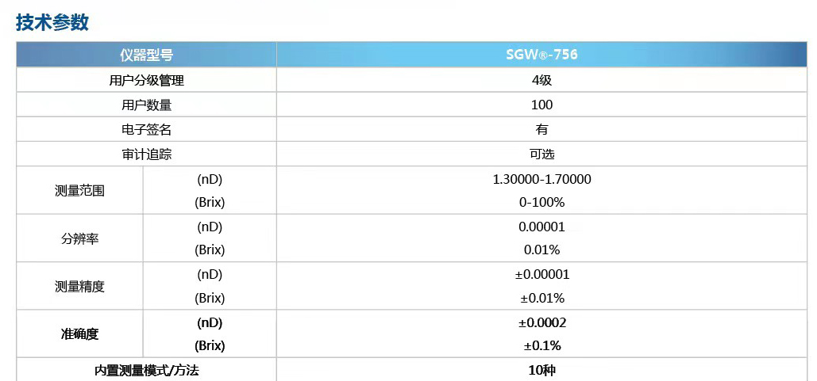Select the 用户分级管理 row label
This screenshot has height=381, width=817.
coord(146,81)
